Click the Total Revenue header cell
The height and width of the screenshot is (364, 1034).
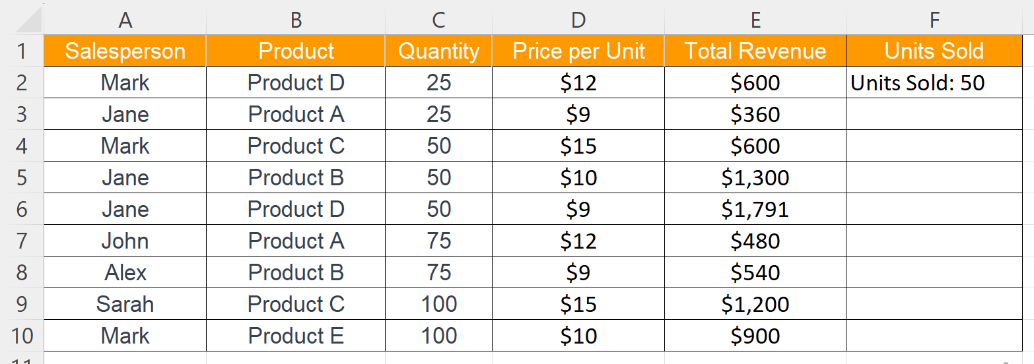pos(755,51)
